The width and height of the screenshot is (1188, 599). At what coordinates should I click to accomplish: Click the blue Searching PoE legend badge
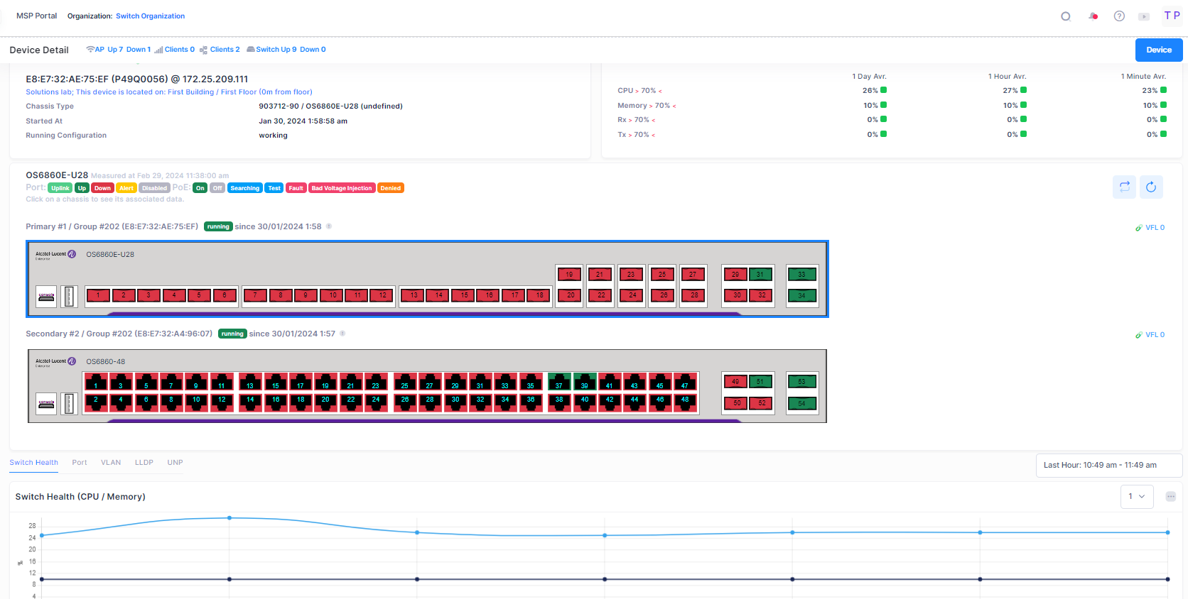tap(245, 188)
